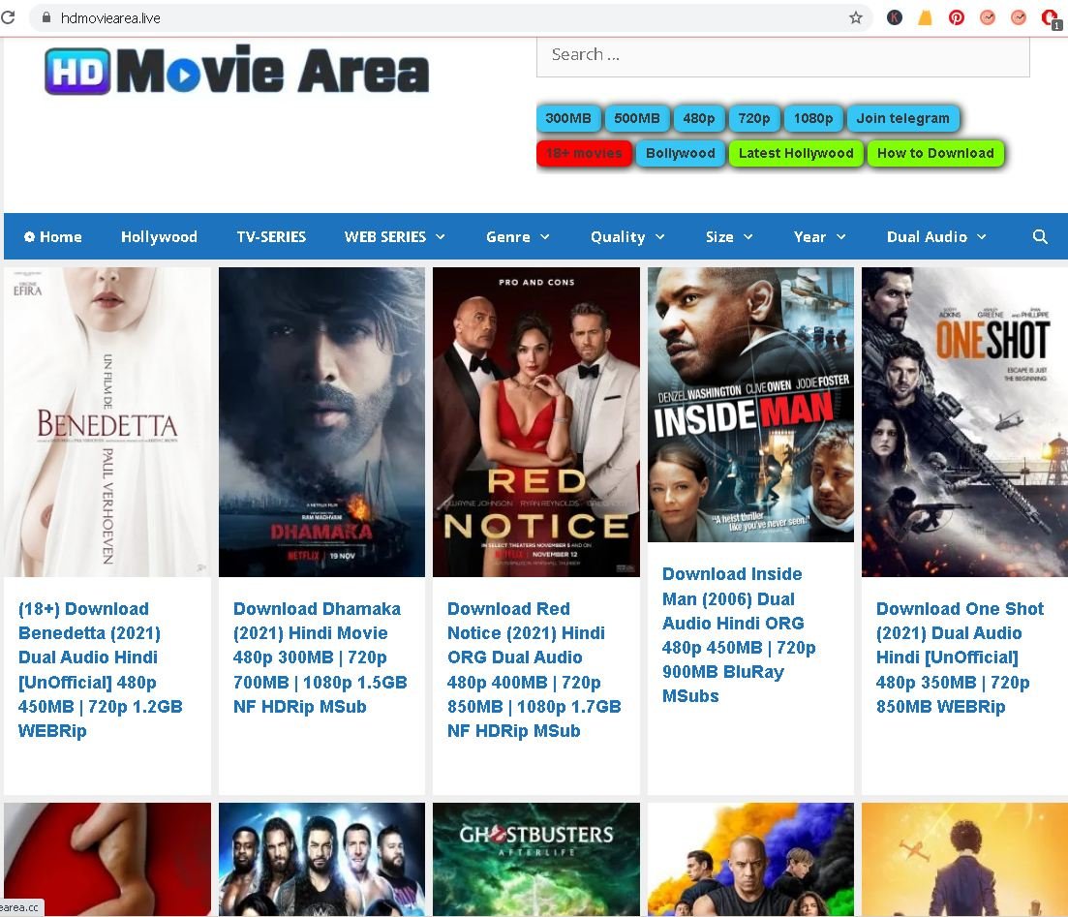The image size is (1068, 917).
Task: Click the HD Movie Area logo
Action: (x=236, y=71)
